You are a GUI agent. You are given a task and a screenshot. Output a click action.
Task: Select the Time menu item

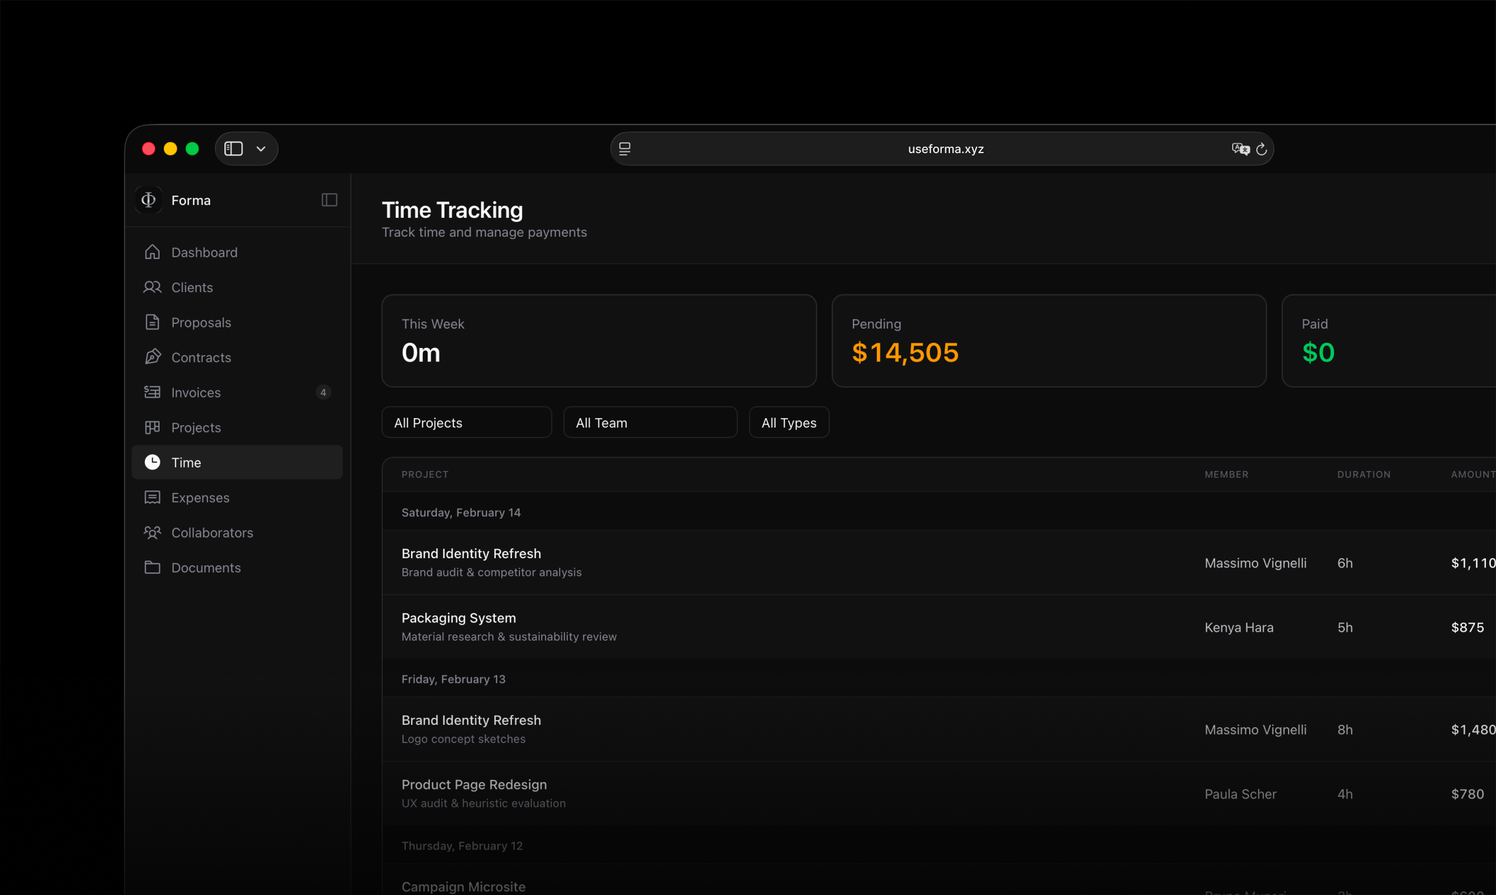(236, 462)
